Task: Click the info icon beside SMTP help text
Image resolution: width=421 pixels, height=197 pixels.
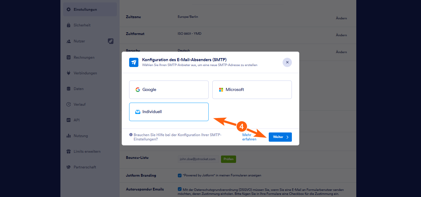Action: 131,135
